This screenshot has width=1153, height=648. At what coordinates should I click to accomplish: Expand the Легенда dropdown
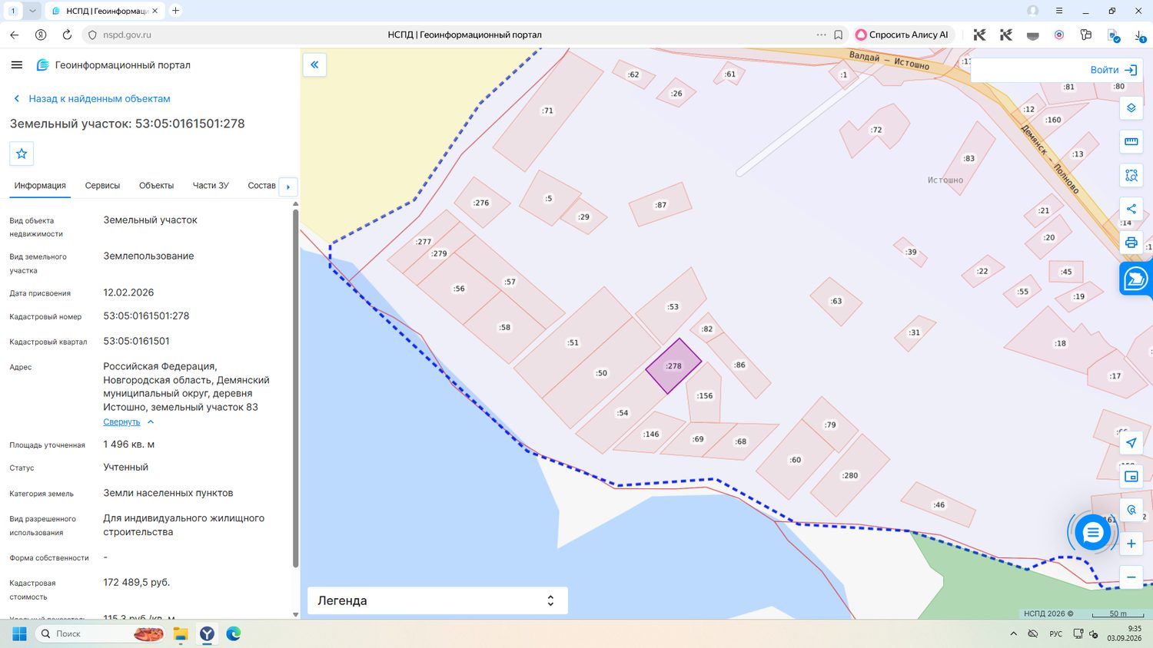(x=437, y=600)
